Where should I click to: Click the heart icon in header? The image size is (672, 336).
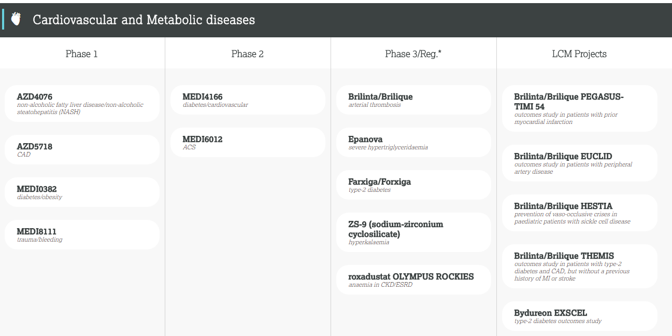(16, 20)
